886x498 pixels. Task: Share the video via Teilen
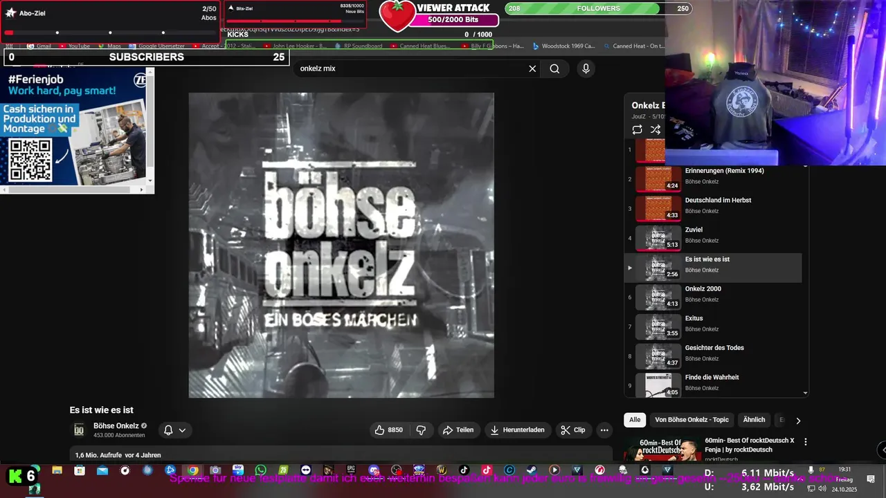[458, 430]
